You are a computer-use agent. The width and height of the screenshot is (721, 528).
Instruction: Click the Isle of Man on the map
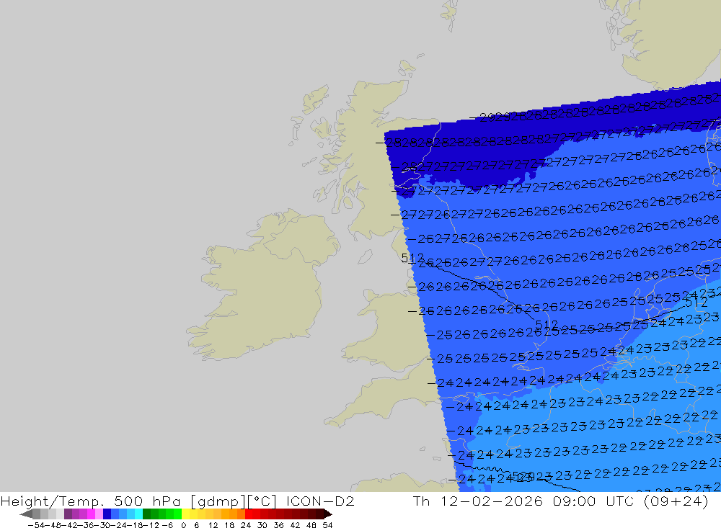[x=365, y=256]
